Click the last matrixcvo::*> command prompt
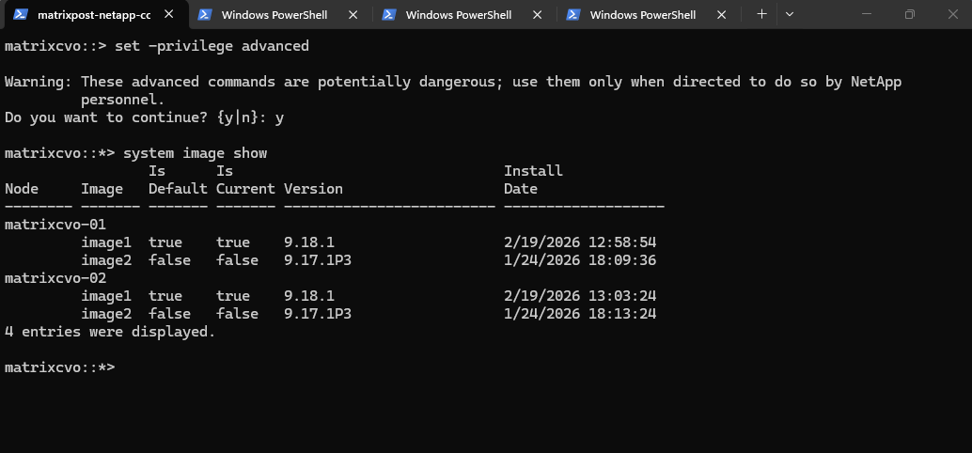This screenshot has height=453, width=972. [x=59, y=367]
